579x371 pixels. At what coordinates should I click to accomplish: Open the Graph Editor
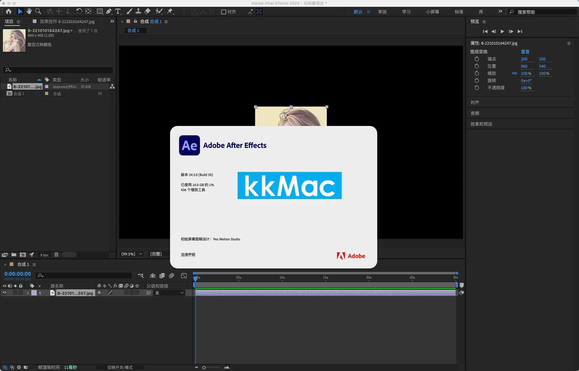click(184, 276)
